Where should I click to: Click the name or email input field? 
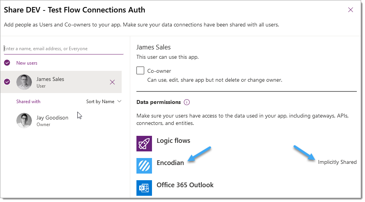[63, 49]
